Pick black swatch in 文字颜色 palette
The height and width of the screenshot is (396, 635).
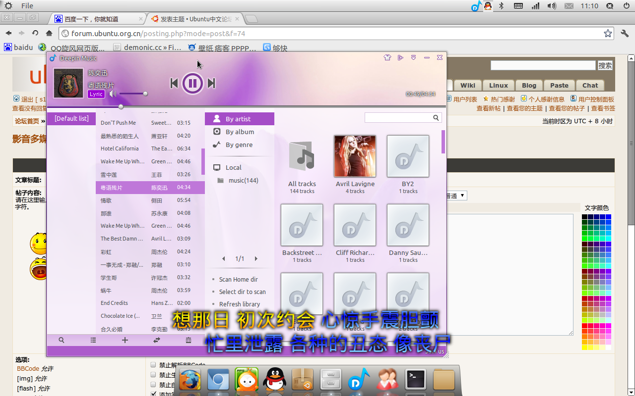point(585,217)
